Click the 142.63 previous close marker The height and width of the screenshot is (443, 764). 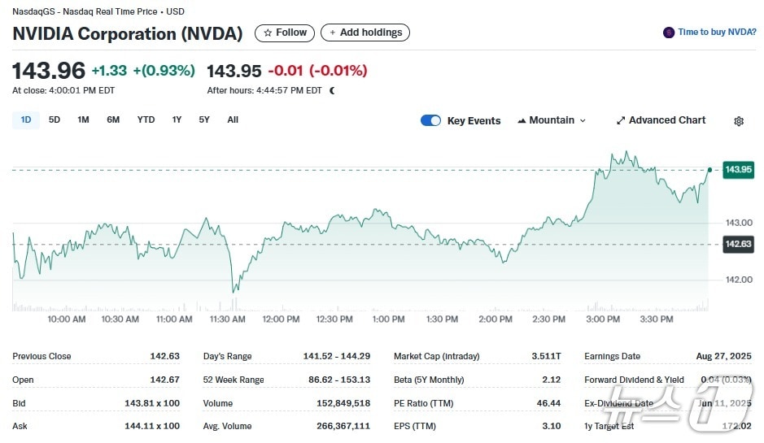tap(738, 244)
